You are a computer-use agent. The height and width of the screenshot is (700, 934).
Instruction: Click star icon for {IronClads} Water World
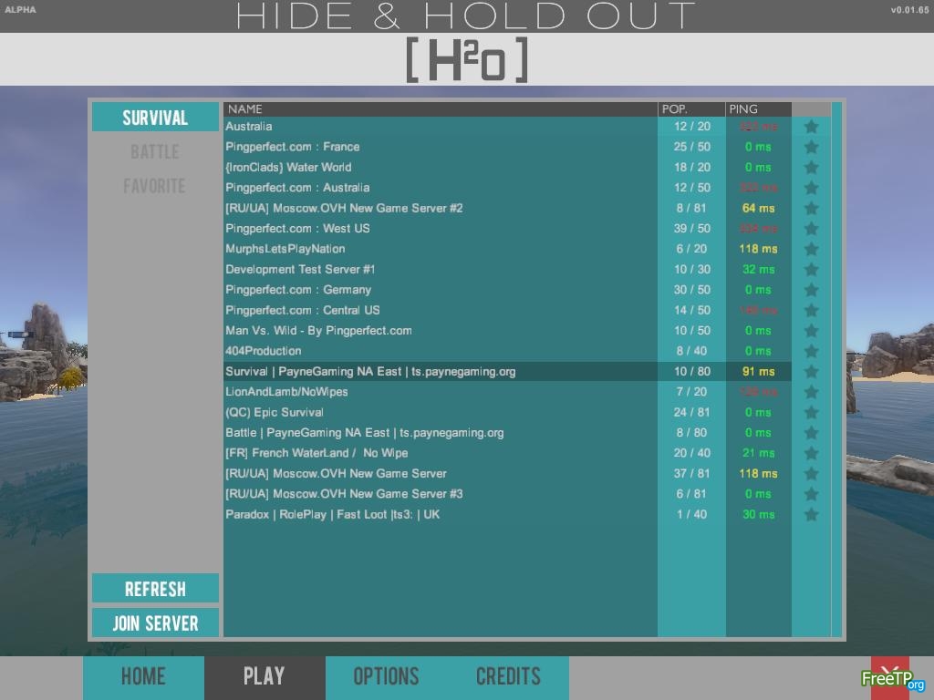click(x=811, y=168)
